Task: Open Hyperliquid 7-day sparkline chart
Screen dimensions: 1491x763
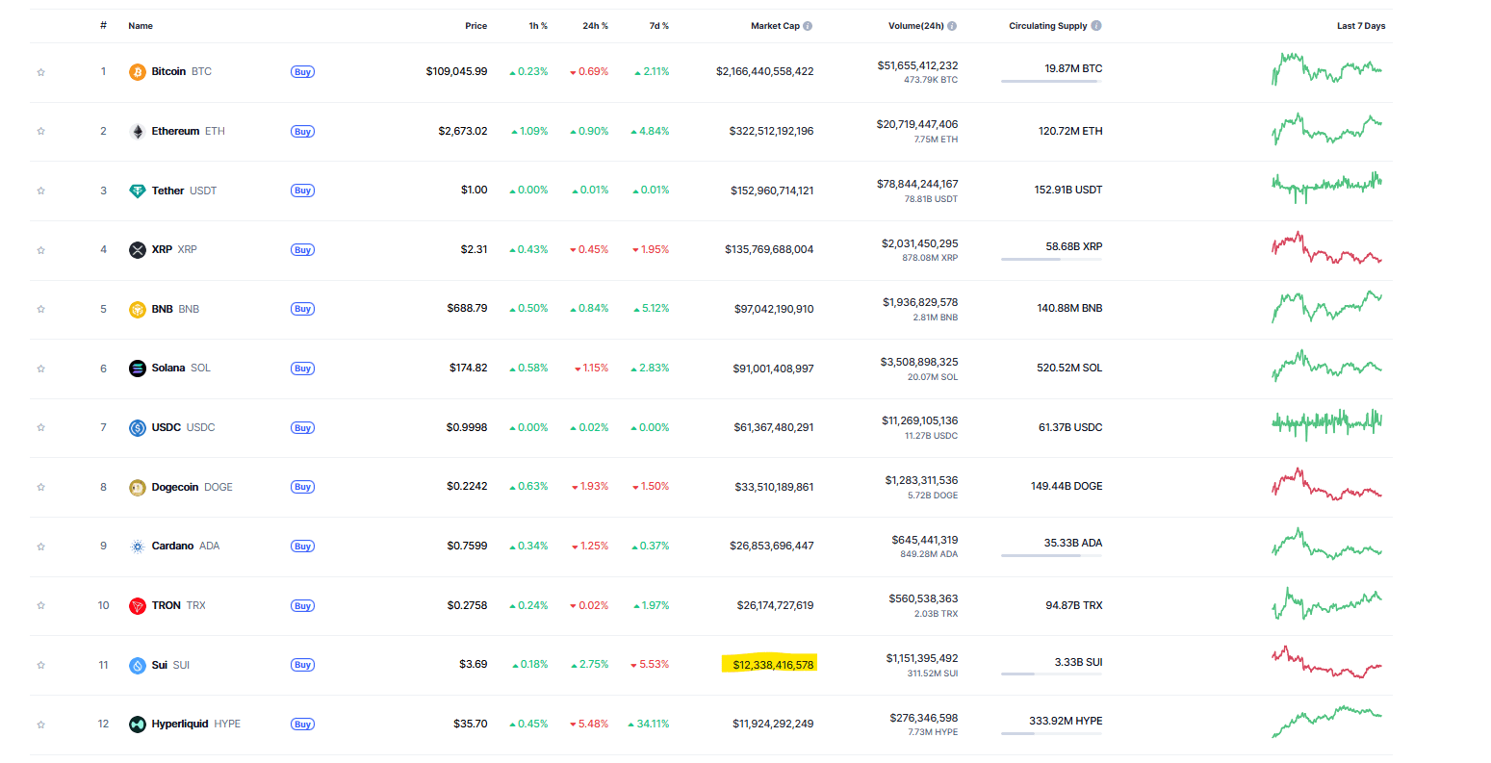Action: (1326, 723)
